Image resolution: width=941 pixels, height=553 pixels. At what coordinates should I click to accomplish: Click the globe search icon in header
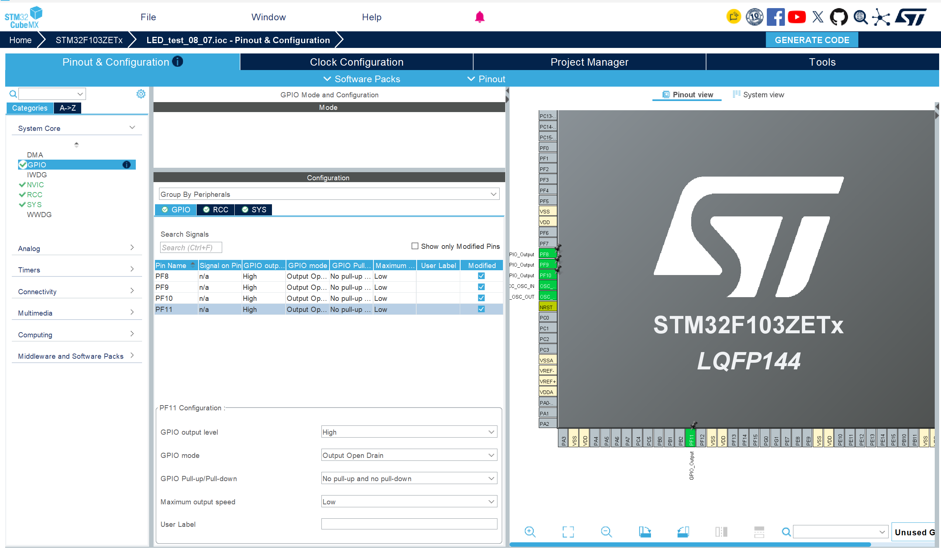[860, 17]
